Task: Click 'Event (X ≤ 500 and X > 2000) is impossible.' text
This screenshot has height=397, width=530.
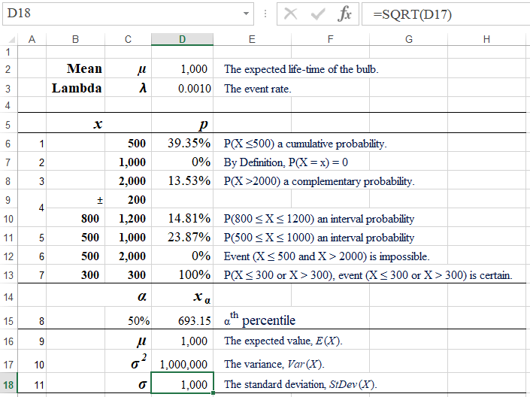Action: (326, 256)
